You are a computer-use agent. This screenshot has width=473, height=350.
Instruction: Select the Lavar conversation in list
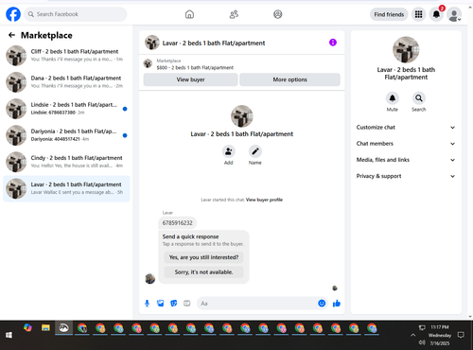(x=66, y=188)
